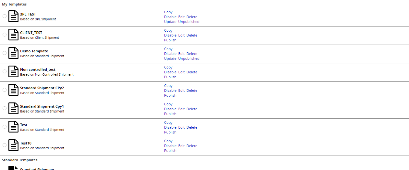Screen dimensions: 409x170
Task: Click the Test template document icon
Action: [13, 127]
